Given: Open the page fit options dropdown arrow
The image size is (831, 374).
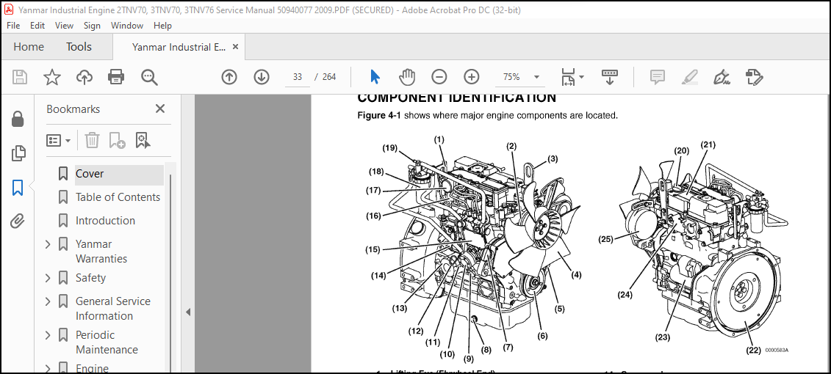Looking at the screenshot, I should click(581, 77).
